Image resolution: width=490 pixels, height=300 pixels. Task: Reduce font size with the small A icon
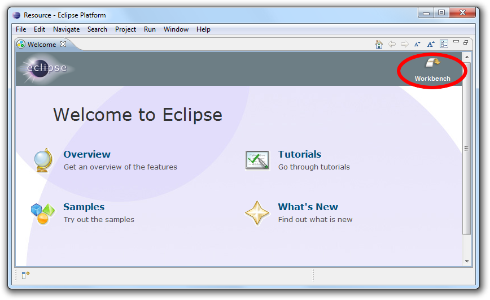[417, 44]
